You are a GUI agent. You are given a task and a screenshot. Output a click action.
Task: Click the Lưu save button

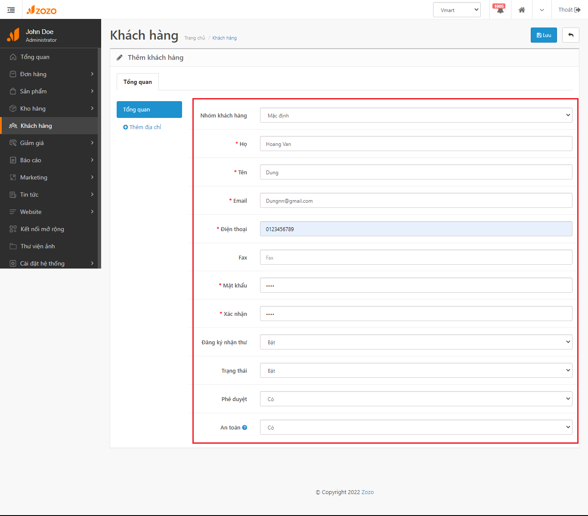click(x=544, y=35)
